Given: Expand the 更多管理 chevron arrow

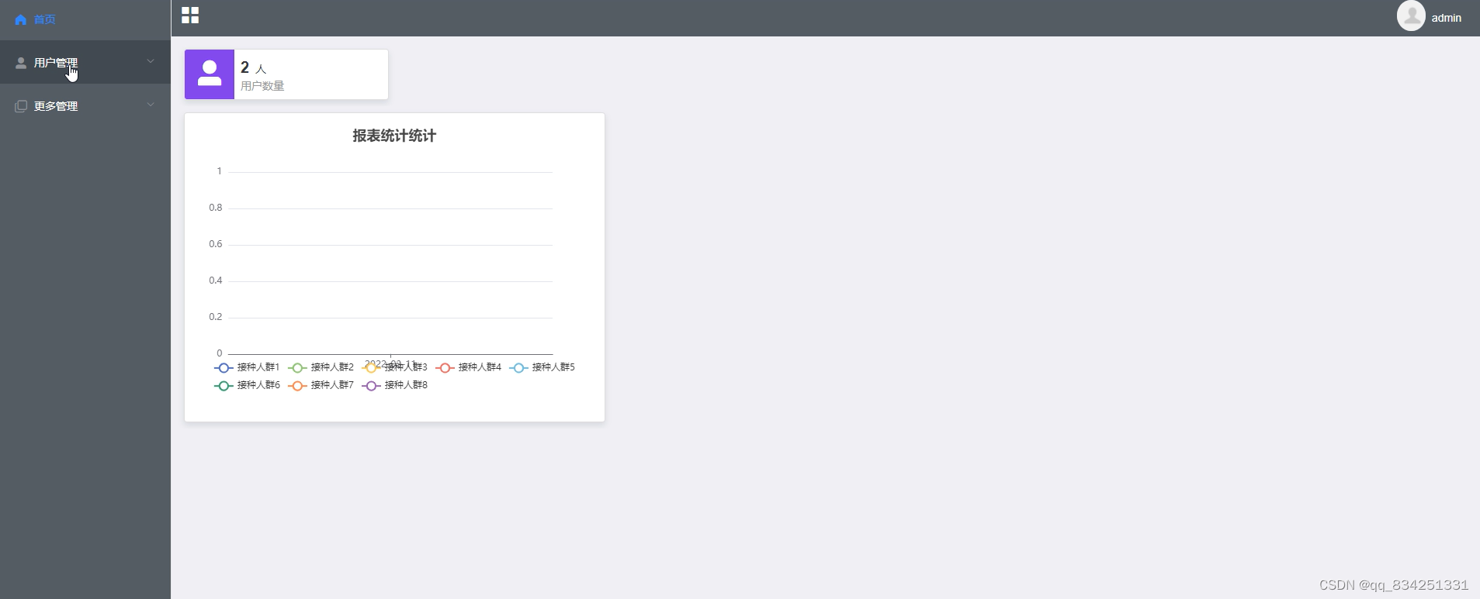Looking at the screenshot, I should coord(151,105).
